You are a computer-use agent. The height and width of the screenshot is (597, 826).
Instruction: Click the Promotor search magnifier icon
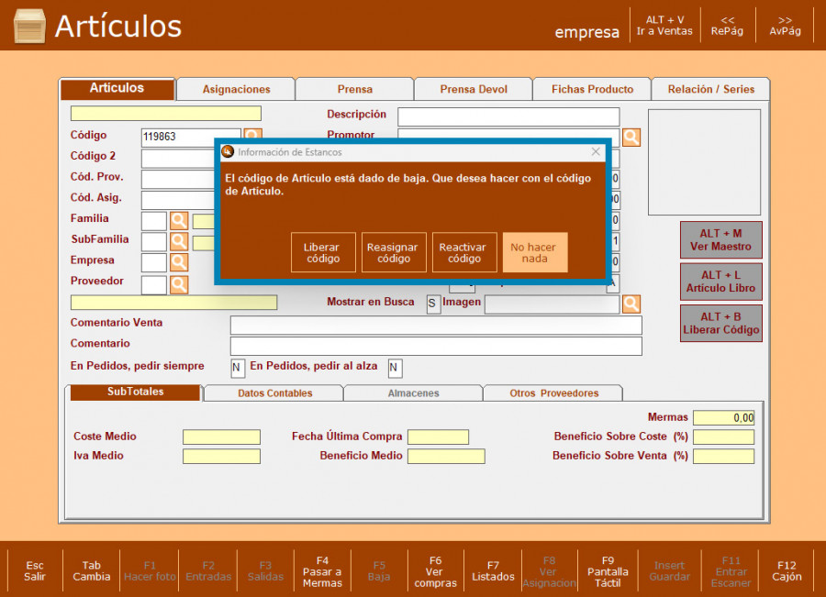(631, 138)
